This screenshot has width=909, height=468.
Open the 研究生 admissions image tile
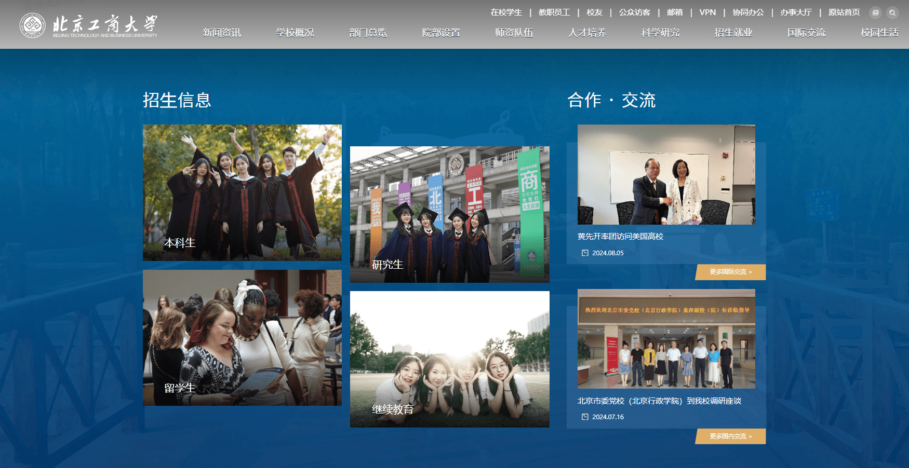449,214
